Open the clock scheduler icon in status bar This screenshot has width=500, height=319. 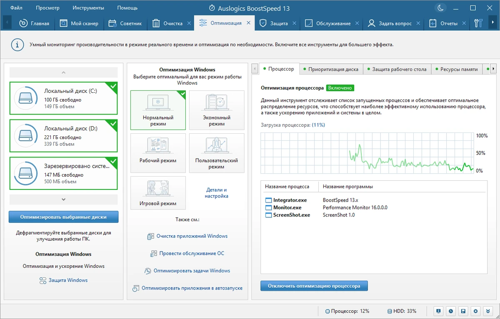[x=451, y=311]
